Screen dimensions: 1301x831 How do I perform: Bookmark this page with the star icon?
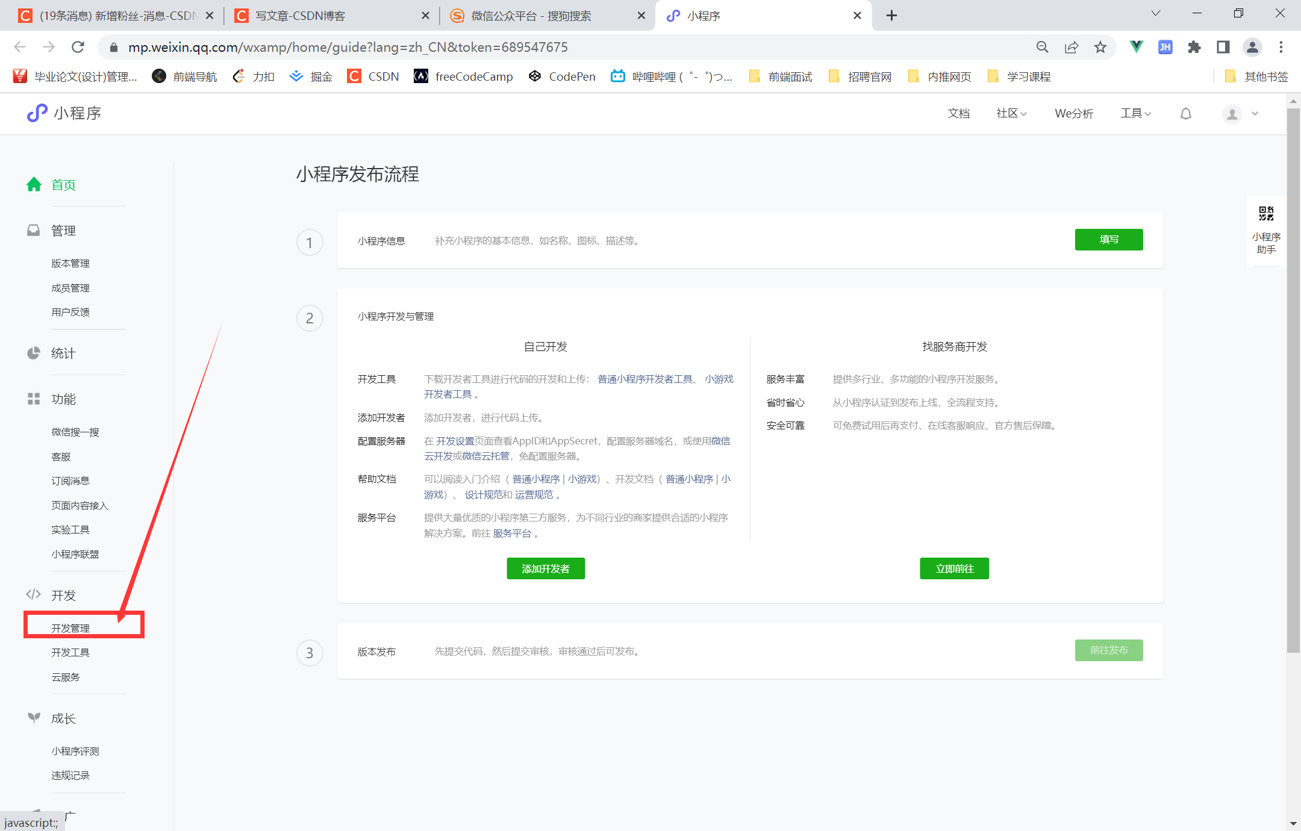1100,47
